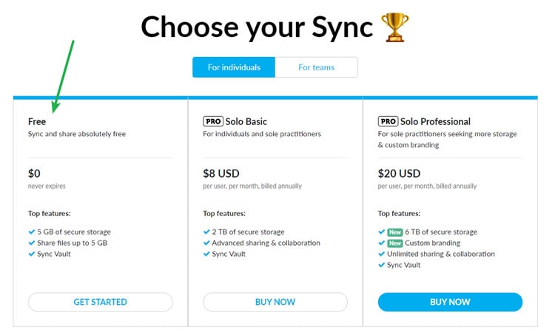The image size is (555, 333).
Task: Click the $8 USD price text
Action: coord(221,173)
